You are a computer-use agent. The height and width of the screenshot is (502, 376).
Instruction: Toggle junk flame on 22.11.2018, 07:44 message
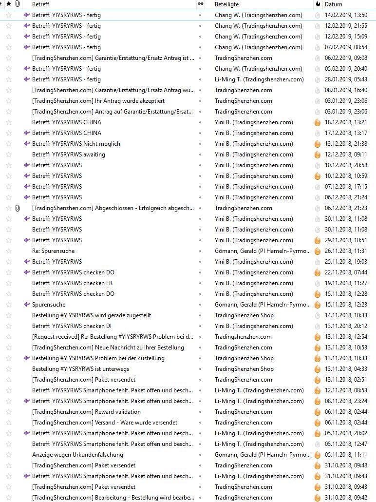pyautogui.click(x=318, y=272)
